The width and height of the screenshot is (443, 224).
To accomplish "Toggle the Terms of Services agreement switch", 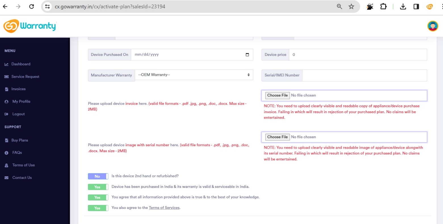I will point(98,208).
